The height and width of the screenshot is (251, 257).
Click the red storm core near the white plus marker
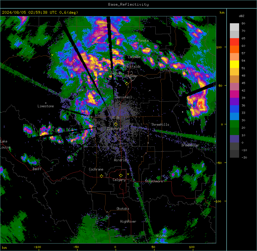(x=200, y=104)
